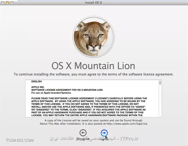Viewport: 188px width, 146px height.
Task: Click "For use on Apple-branded Systems" line
Action: coord(51,93)
